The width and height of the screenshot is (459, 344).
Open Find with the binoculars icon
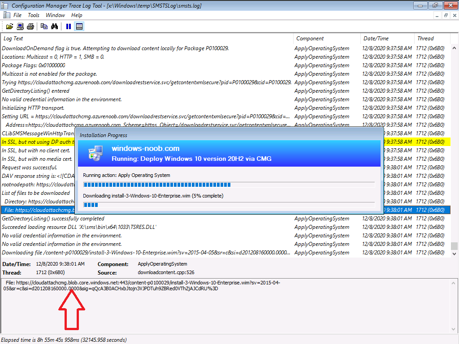(54, 26)
